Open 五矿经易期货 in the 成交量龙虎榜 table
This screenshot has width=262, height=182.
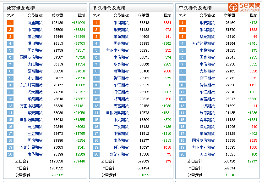pyautogui.click(x=31, y=147)
